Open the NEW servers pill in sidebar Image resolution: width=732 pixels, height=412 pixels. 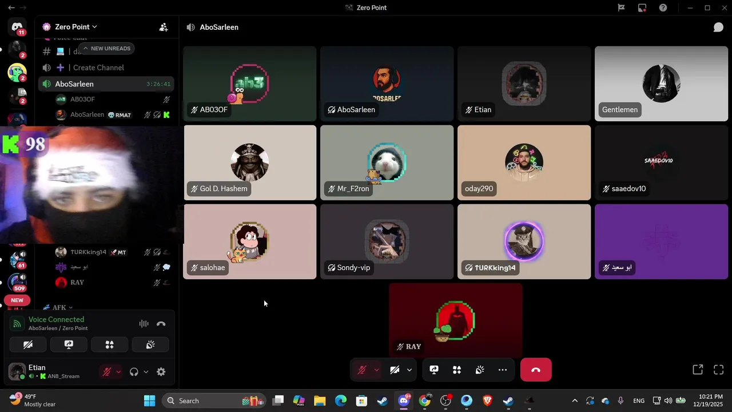[x=17, y=300]
